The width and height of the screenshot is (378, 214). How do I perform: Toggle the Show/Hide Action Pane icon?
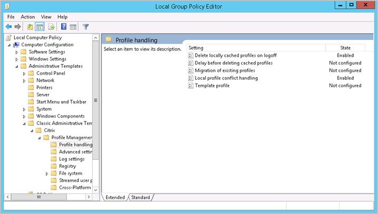(73, 27)
